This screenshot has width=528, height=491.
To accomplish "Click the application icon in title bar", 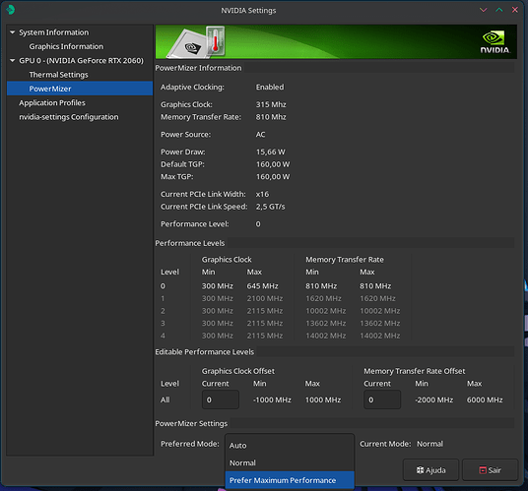I will [11, 10].
